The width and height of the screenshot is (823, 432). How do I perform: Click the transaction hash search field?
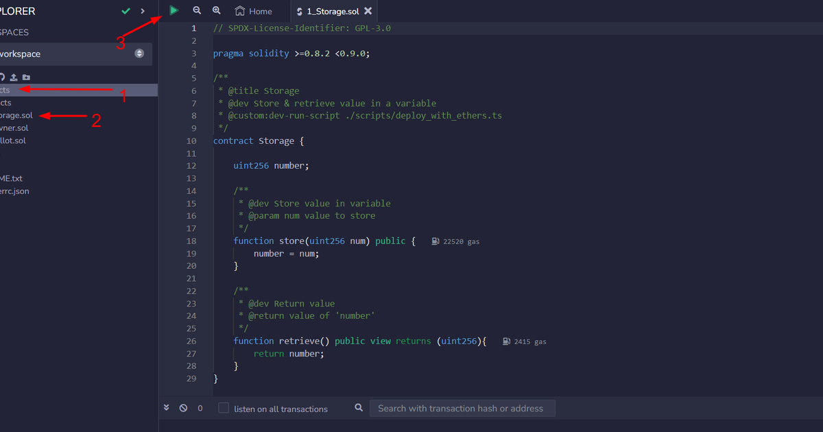[462, 408]
